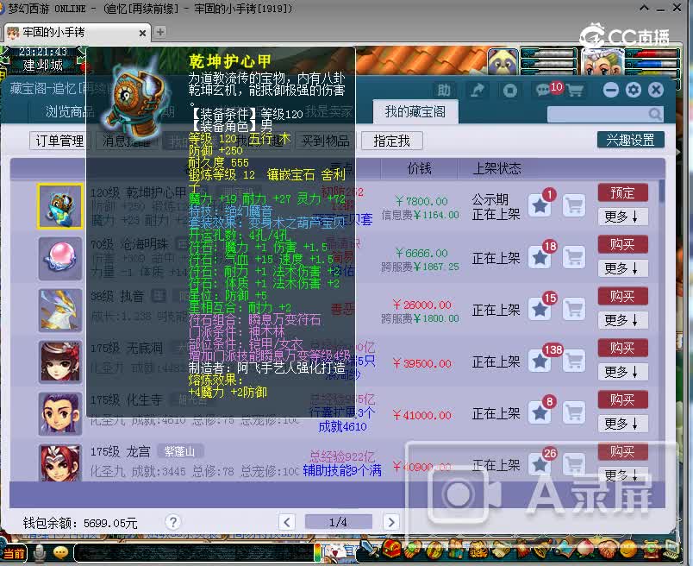Click the 紫蓬山 server tag
This screenshot has height=566, width=693.
179,451
